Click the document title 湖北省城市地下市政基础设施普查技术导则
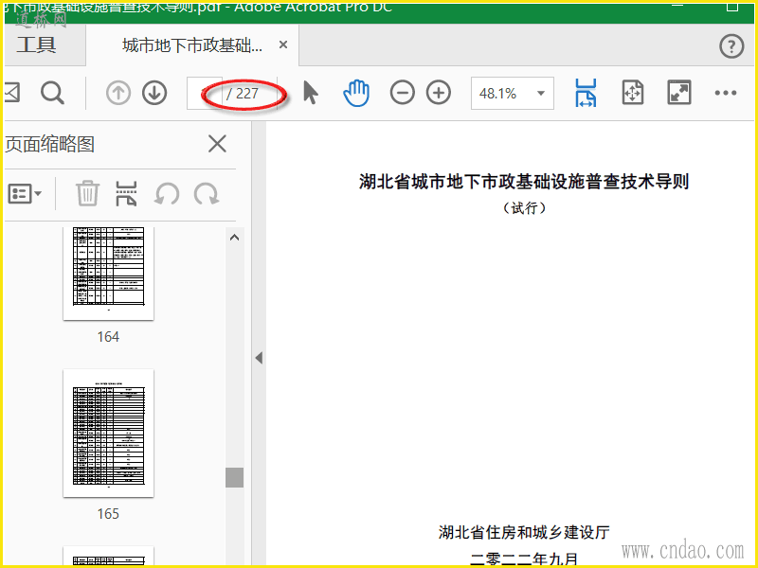Screen dimensions: 758x568 (x=524, y=182)
